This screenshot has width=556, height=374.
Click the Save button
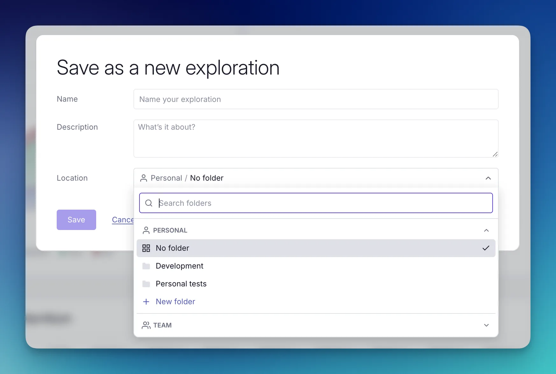pos(76,220)
